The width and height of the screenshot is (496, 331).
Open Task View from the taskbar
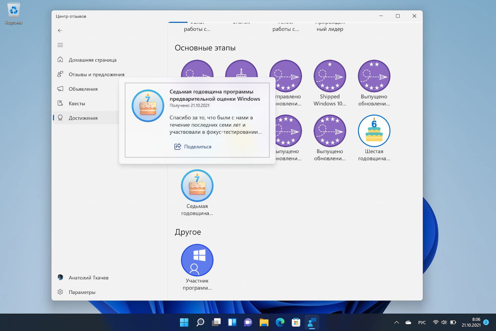[x=216, y=322]
